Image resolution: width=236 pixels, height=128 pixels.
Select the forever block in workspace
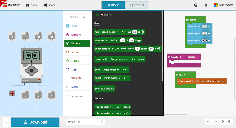pyautogui.click(x=180, y=75)
